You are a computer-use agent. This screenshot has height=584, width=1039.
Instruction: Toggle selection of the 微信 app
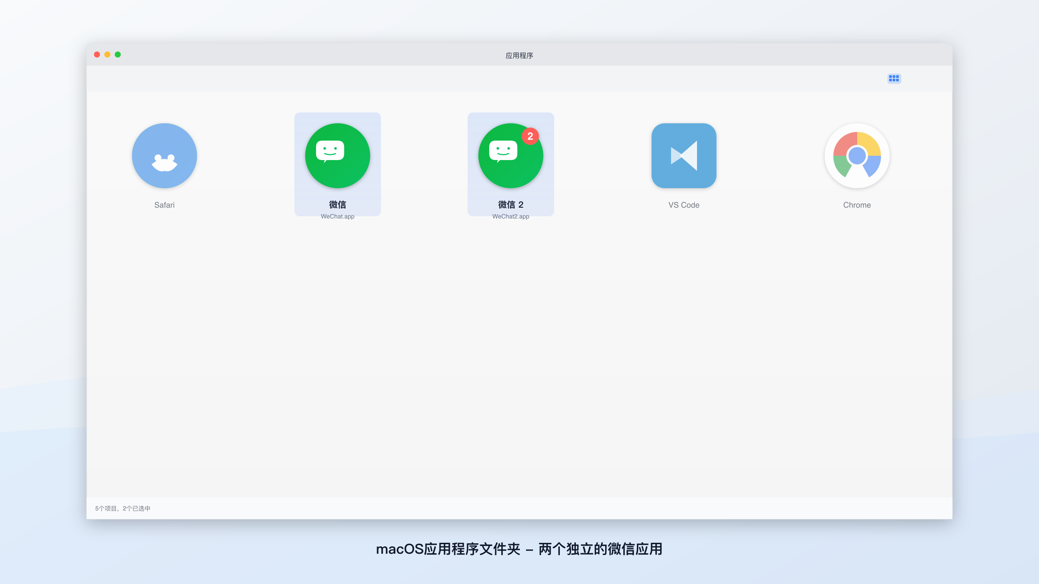[x=337, y=164]
